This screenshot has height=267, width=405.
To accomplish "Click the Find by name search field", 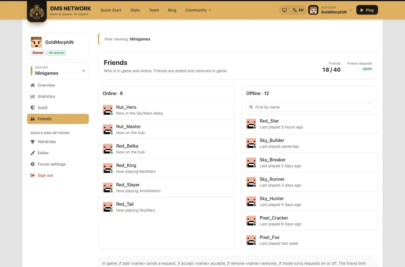I will (310, 107).
